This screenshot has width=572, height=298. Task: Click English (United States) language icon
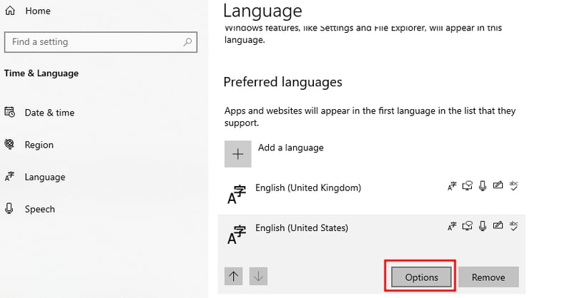[x=237, y=235]
